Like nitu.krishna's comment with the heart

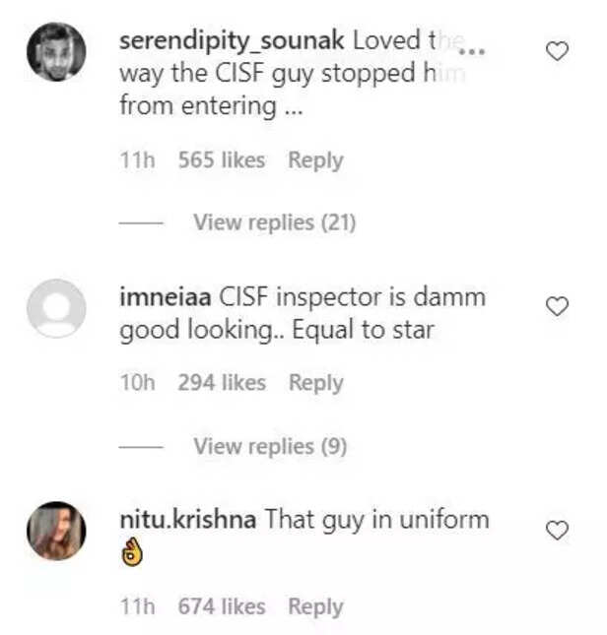557,531
